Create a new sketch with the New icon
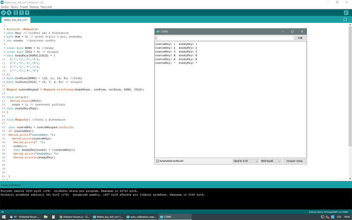This screenshot has width=352, height=220. [x=16, y=13]
